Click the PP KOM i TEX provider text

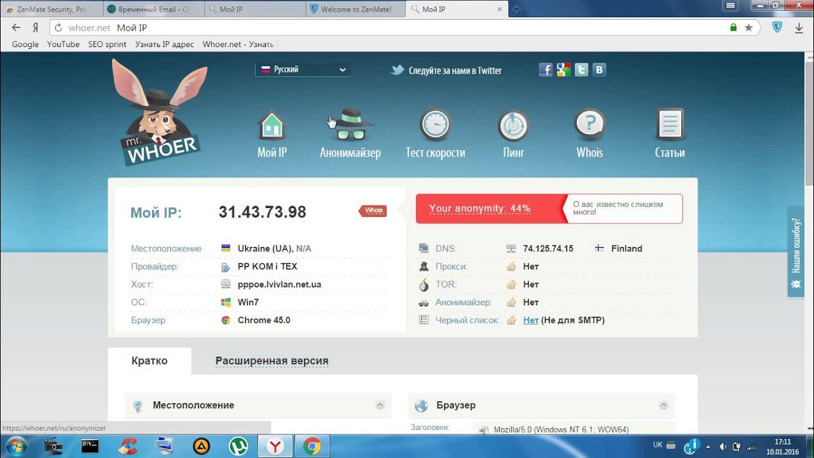[x=267, y=267]
